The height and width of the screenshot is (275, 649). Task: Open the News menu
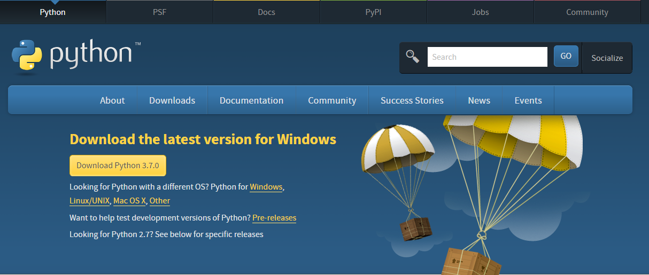point(479,100)
